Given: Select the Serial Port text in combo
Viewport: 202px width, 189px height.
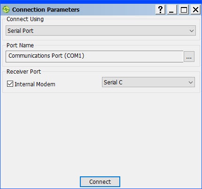Looking at the screenshot, I should click(21, 31).
